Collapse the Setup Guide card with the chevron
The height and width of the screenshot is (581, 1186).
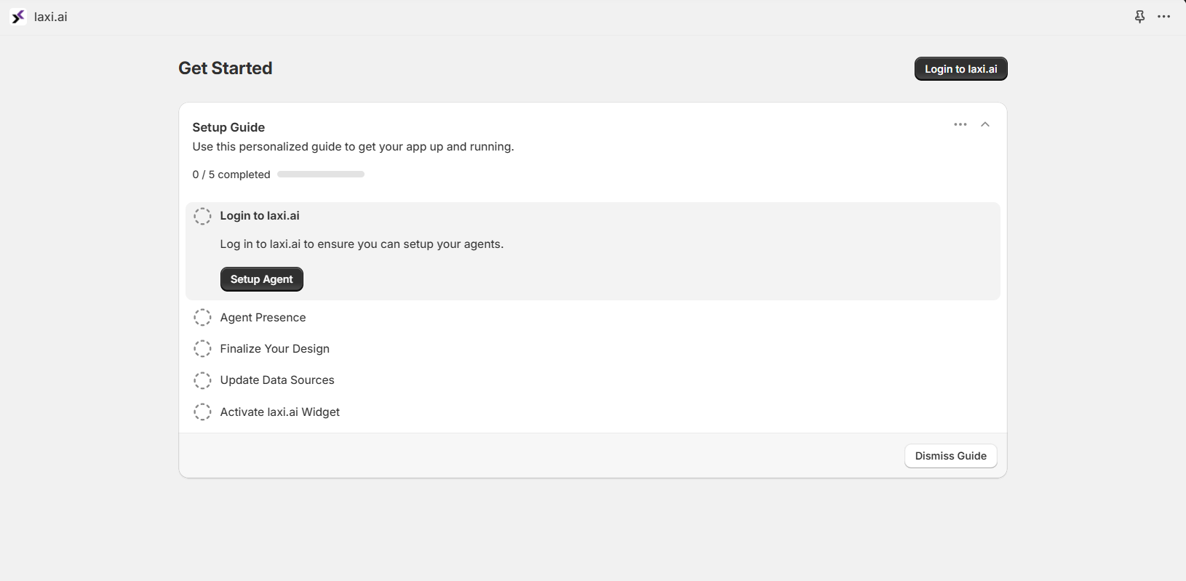985,124
